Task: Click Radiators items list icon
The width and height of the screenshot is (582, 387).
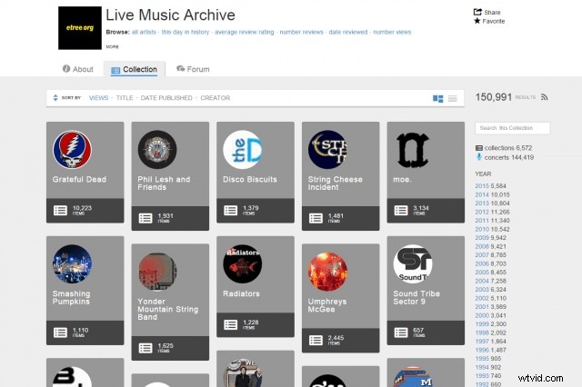Action: pyautogui.click(x=230, y=324)
